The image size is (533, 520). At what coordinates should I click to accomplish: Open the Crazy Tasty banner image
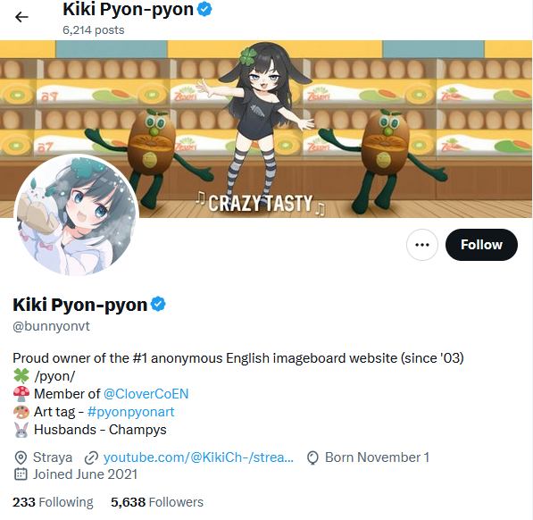click(x=266, y=130)
